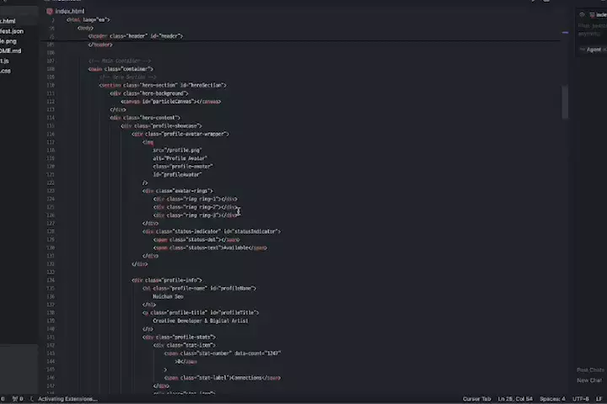Click the context icon in the chat panel header

(x=582, y=14)
